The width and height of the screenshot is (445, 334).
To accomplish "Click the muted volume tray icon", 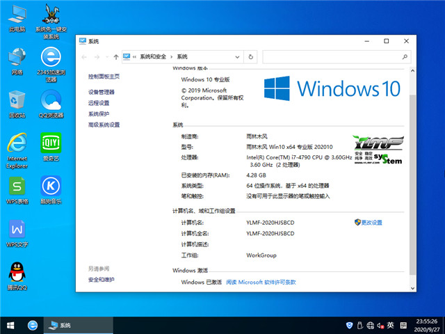I will click(x=380, y=326).
